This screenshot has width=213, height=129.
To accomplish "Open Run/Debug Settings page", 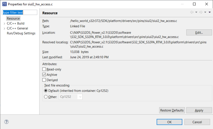I will [21, 33].
